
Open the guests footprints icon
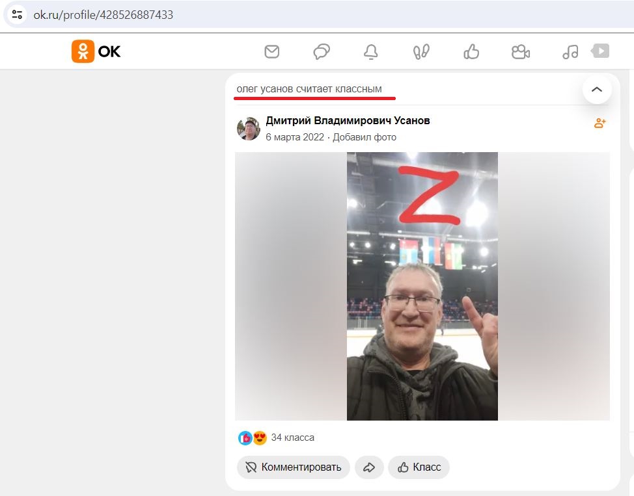pos(421,52)
